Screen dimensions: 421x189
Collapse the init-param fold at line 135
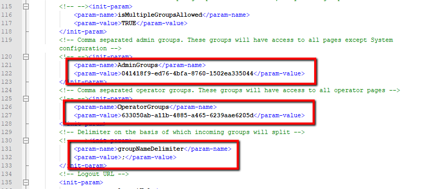[x=26, y=183]
